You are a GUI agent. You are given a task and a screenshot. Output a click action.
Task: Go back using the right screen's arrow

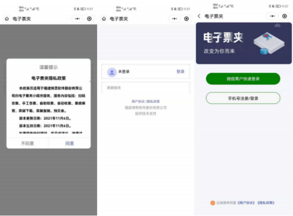pyautogui.click(x=199, y=16)
